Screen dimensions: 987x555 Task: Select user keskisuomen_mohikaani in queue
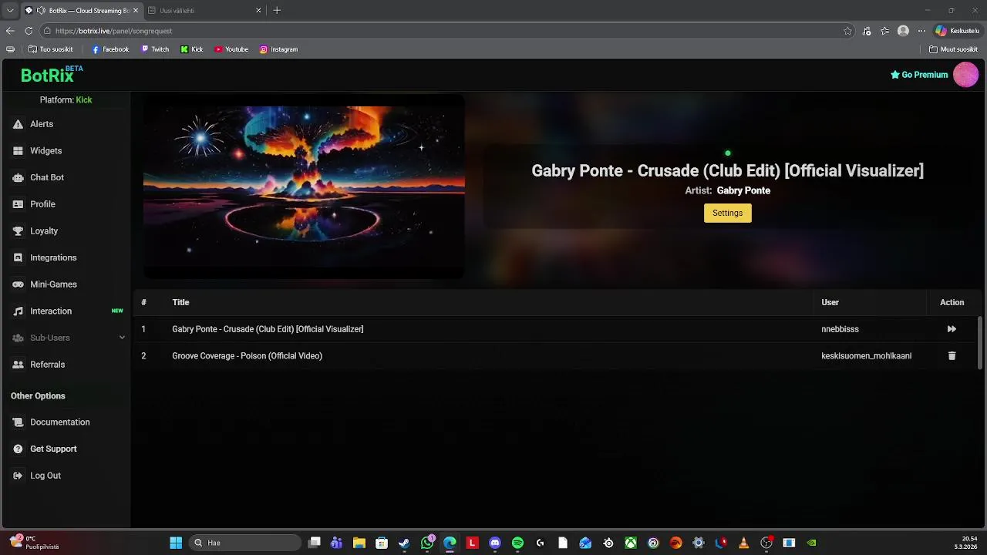tap(866, 356)
